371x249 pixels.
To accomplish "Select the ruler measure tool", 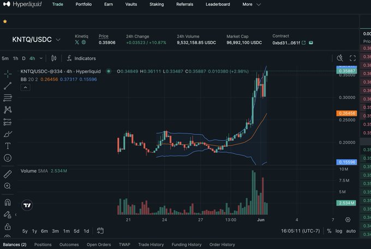I will point(8,174).
